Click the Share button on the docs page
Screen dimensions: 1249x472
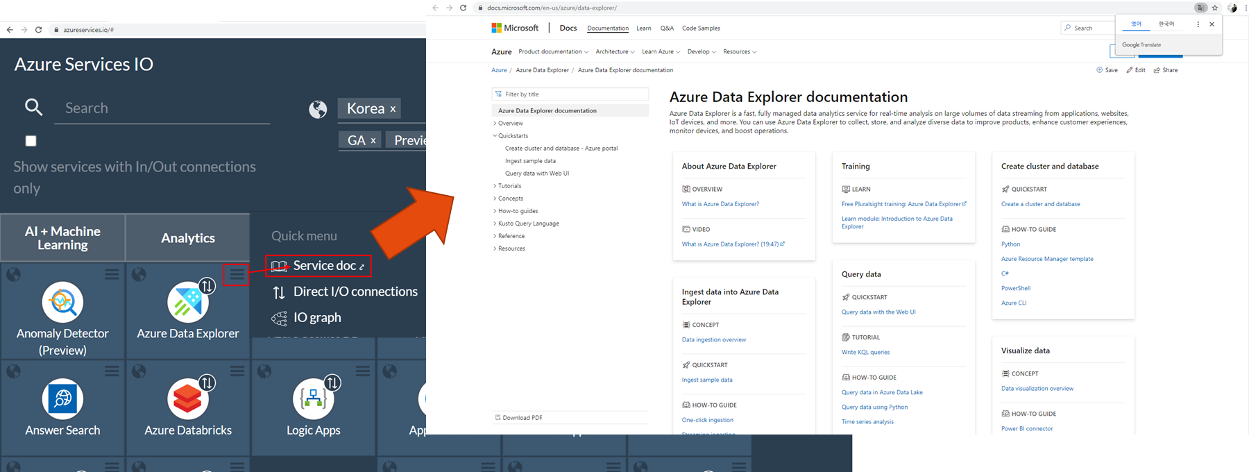pos(1166,70)
